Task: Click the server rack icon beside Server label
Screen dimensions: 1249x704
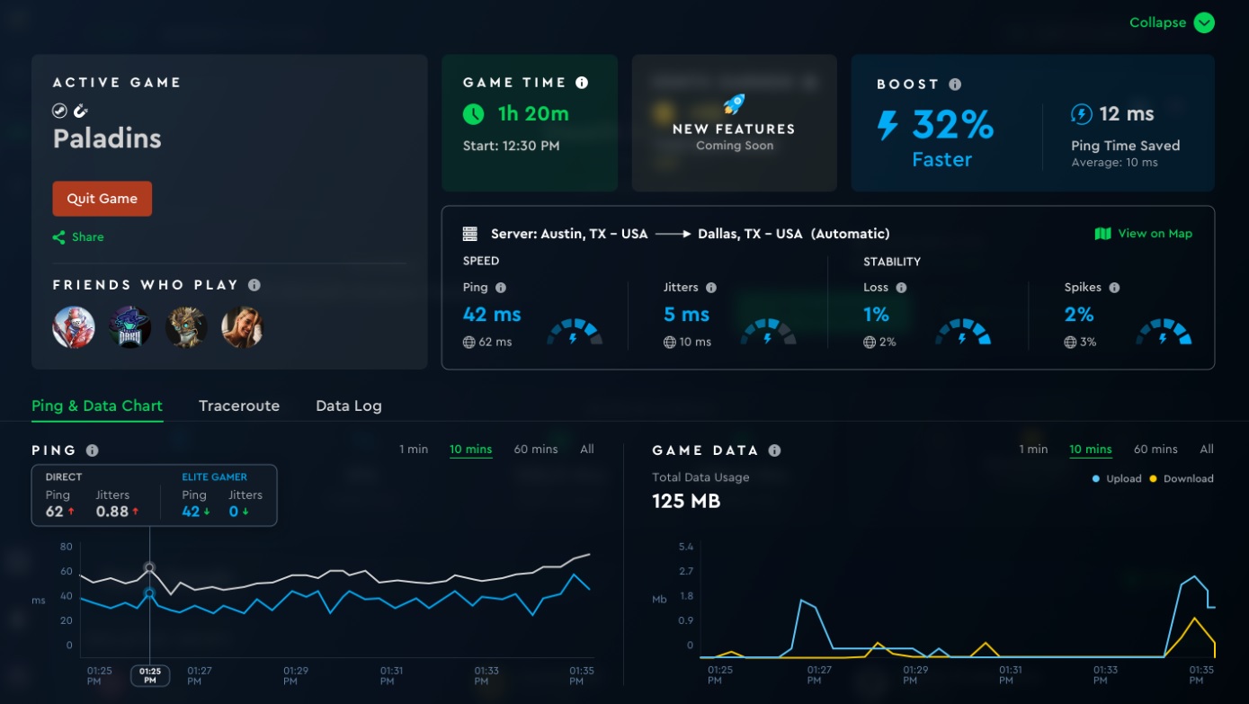Action: click(x=469, y=234)
